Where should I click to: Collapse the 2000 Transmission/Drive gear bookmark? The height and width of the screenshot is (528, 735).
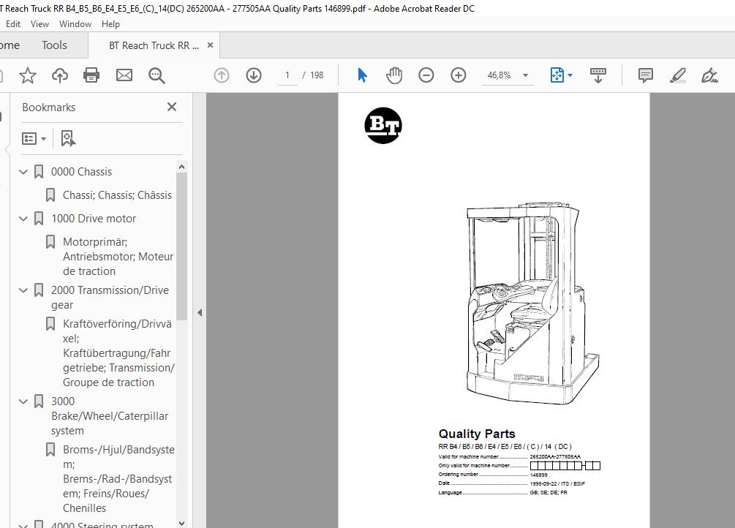23,290
